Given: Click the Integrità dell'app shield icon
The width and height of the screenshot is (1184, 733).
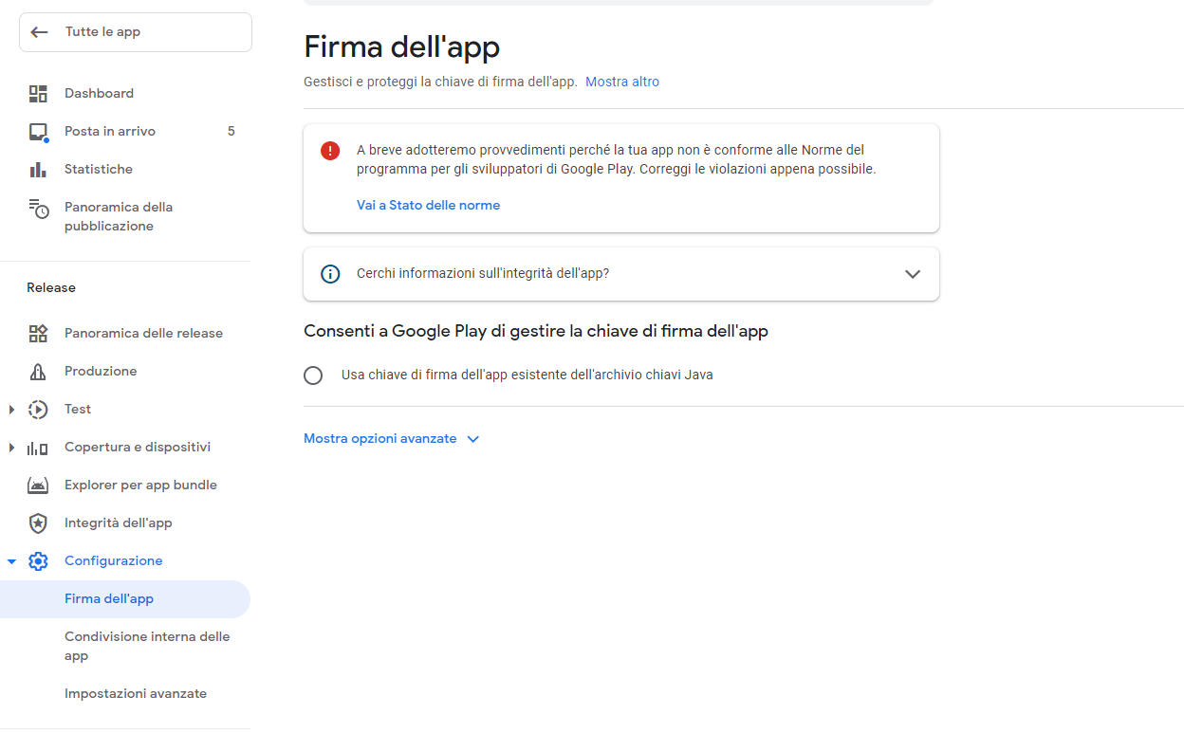Looking at the screenshot, I should click(38, 523).
